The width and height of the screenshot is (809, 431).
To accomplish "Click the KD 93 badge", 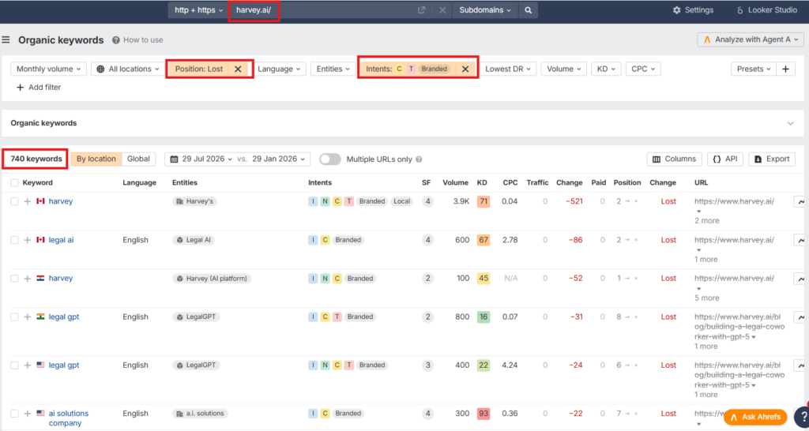I will pos(483,414).
